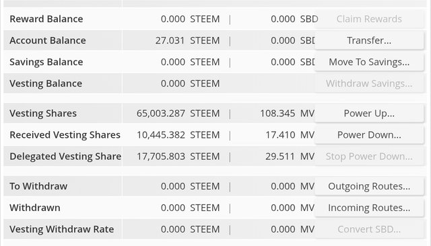Select Move To Savings... button
The width and height of the screenshot is (431, 246).
click(369, 62)
